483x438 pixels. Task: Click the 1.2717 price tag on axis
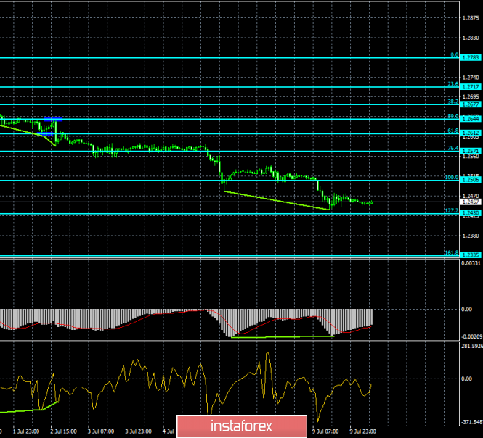(x=471, y=86)
